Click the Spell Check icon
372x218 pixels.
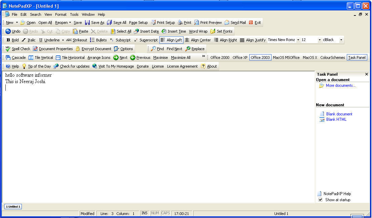point(8,49)
